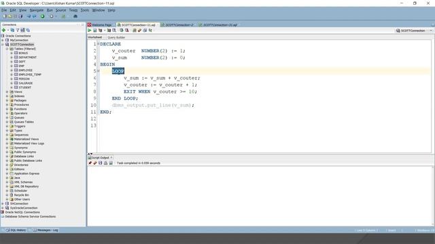Viewport: 435px width, 244px height.
Task: Select the SALGRADE table
Action: point(26,83)
